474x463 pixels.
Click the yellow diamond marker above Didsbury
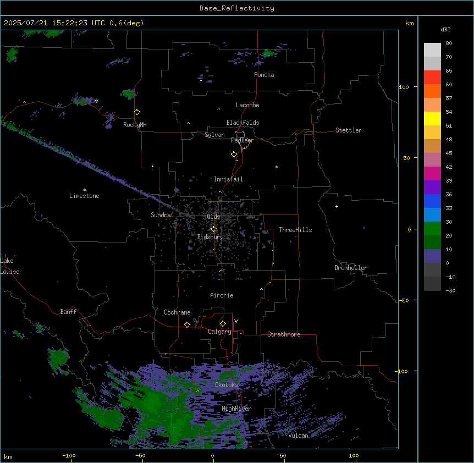click(x=213, y=229)
